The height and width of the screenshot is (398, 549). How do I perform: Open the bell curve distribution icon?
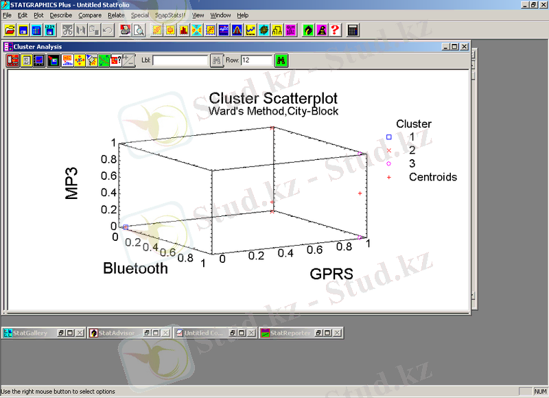click(236, 30)
